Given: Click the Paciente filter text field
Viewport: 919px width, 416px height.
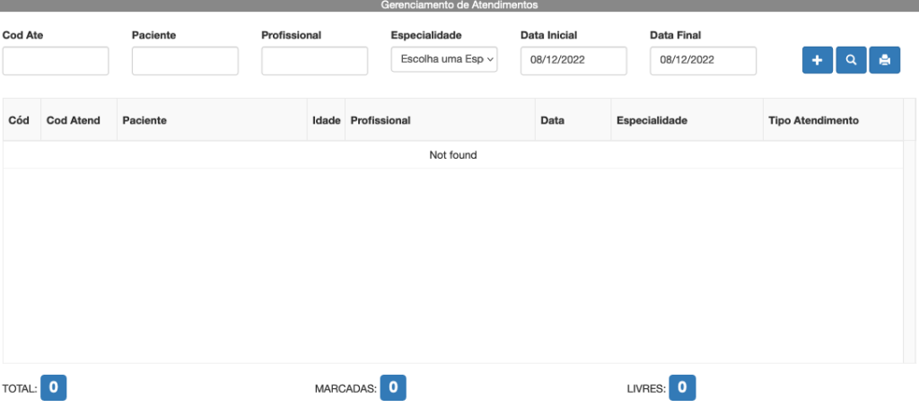Looking at the screenshot, I should tap(185, 60).
